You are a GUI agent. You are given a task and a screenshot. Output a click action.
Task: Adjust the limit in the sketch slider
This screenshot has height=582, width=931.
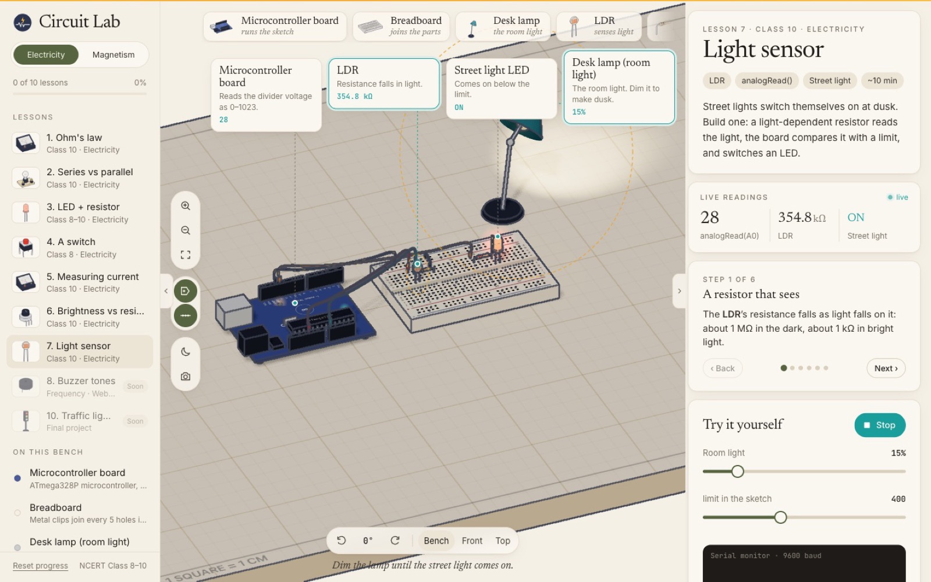780,517
